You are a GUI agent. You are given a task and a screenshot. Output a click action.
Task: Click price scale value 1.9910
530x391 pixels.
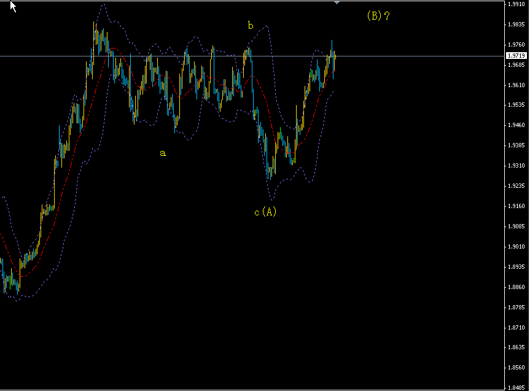pos(516,4)
